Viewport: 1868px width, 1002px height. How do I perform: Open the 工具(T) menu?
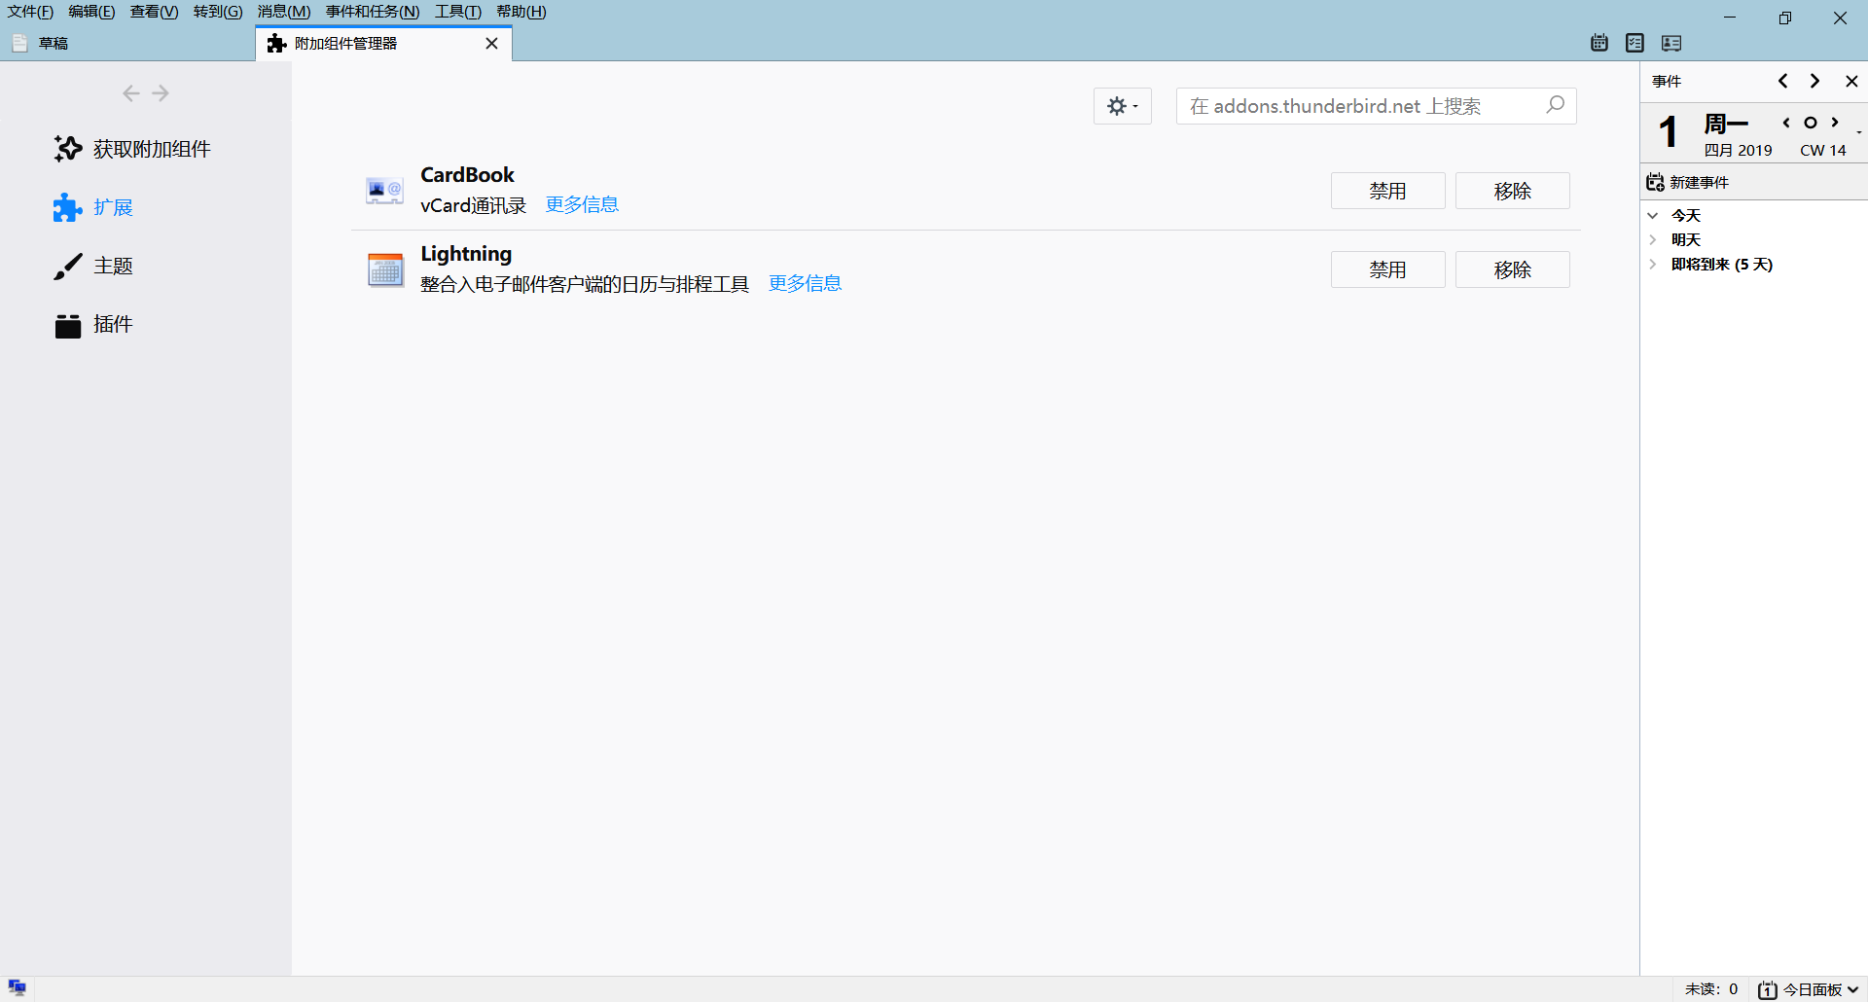pyautogui.click(x=457, y=12)
